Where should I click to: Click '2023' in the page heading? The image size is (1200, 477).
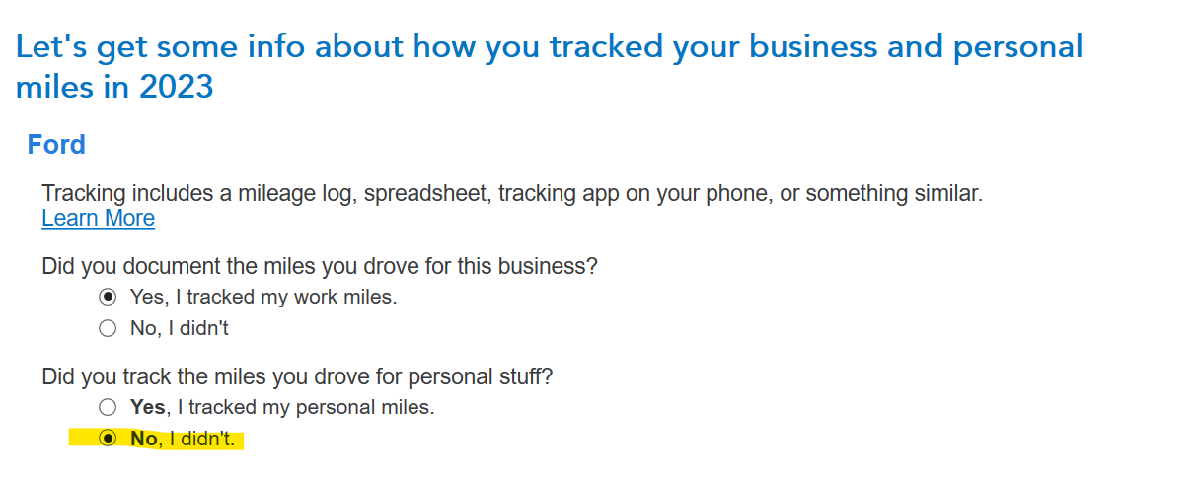click(176, 87)
